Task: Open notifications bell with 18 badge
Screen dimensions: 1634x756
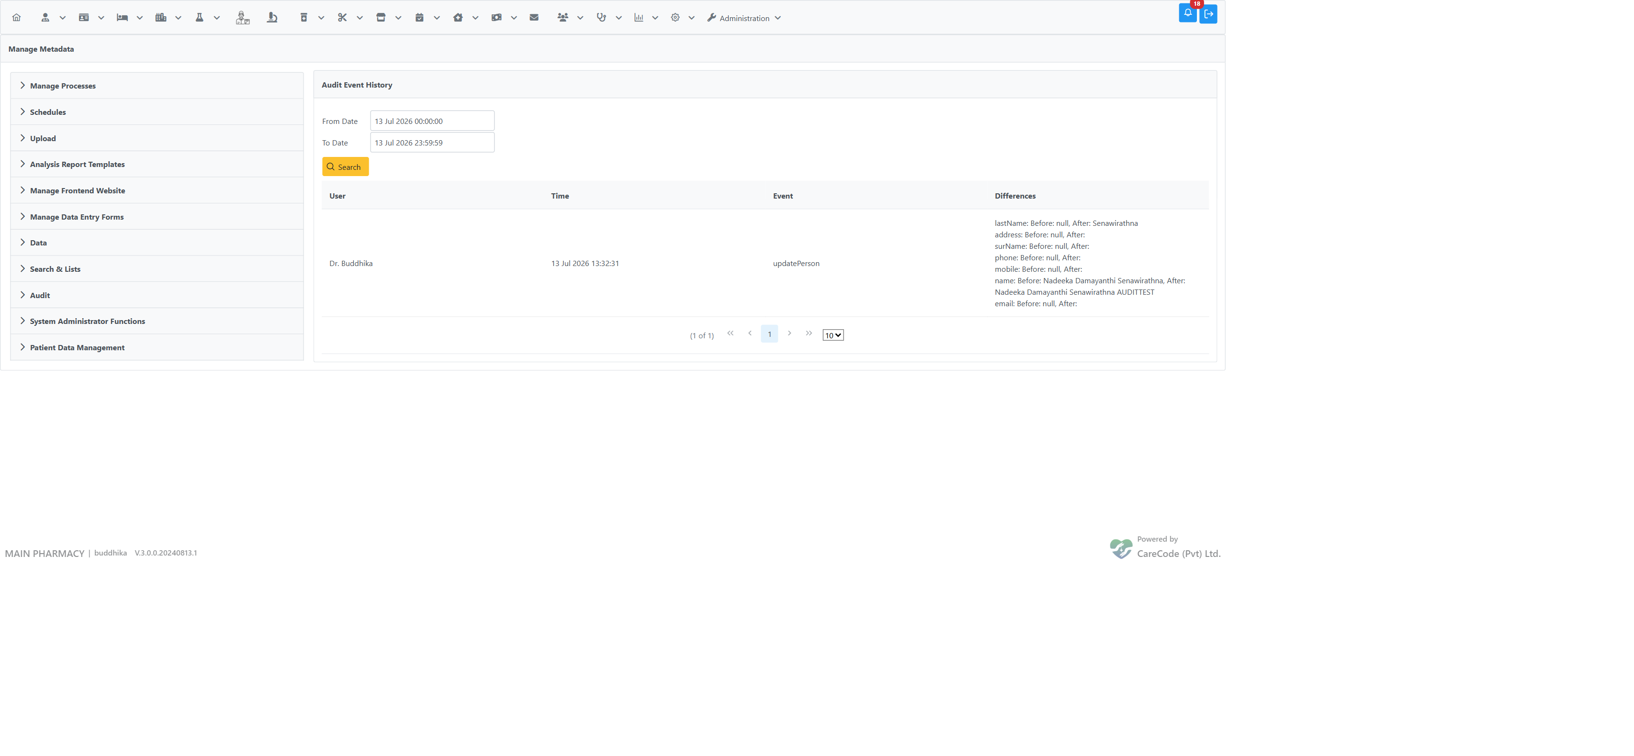Action: coord(1187,13)
